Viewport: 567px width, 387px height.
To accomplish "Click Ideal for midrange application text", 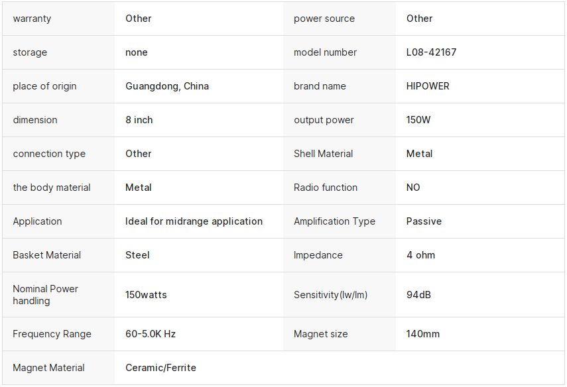I will pyautogui.click(x=194, y=221).
